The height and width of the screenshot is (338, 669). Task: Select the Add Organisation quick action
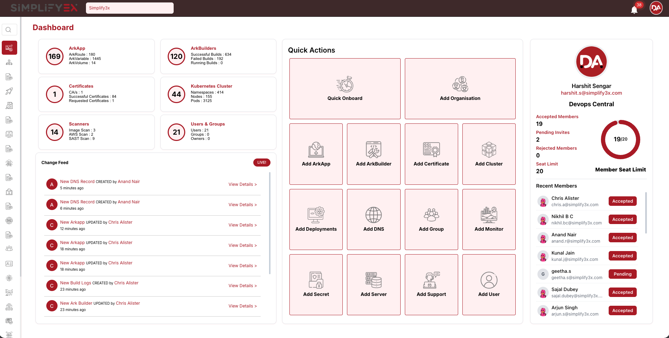(x=460, y=89)
